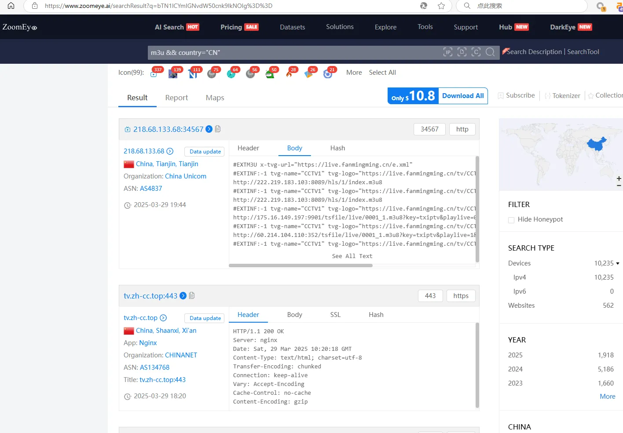Zoom in on the world map
Viewport: 623px width, 433px height.
(619, 178)
